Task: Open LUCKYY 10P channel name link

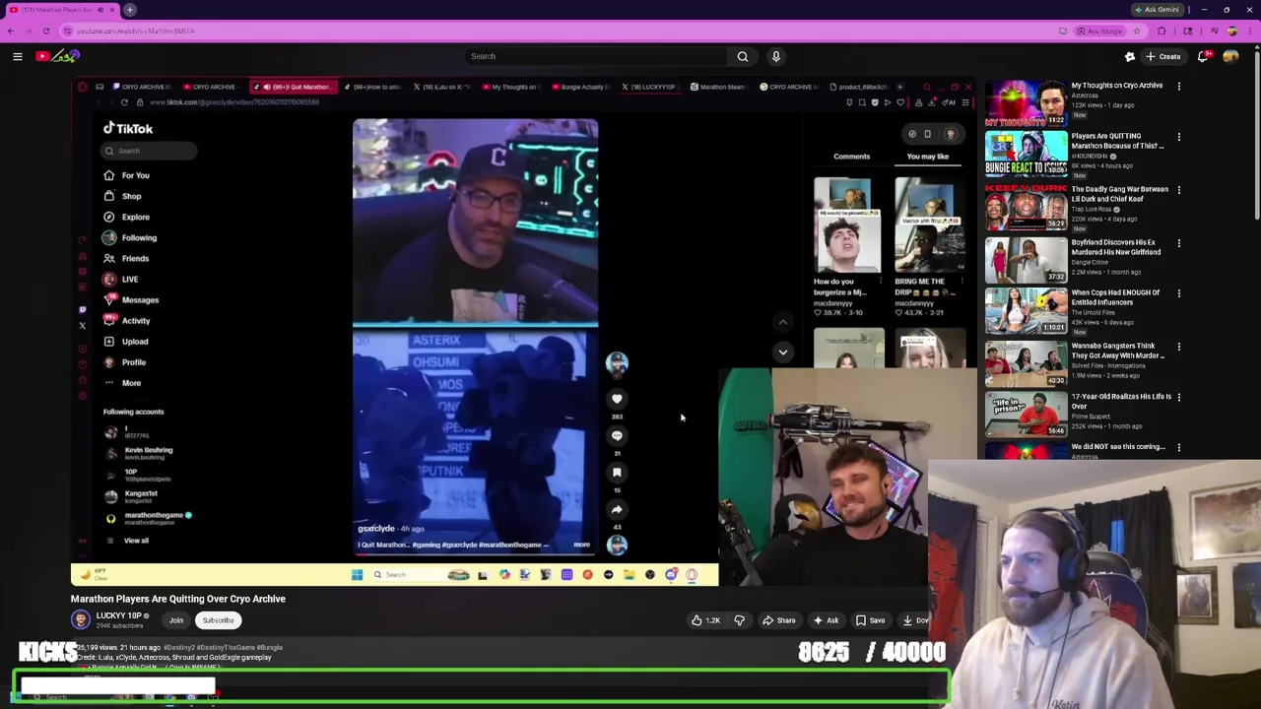Action: click(x=119, y=615)
